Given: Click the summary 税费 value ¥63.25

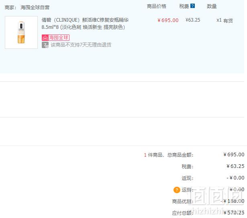Looking at the screenshot, I should point(235,166).
